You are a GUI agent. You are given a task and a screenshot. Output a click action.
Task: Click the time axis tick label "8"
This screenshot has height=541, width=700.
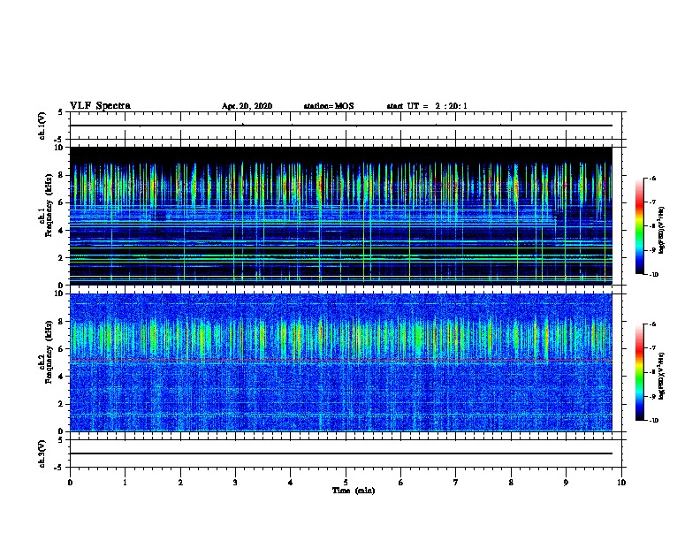(x=511, y=483)
